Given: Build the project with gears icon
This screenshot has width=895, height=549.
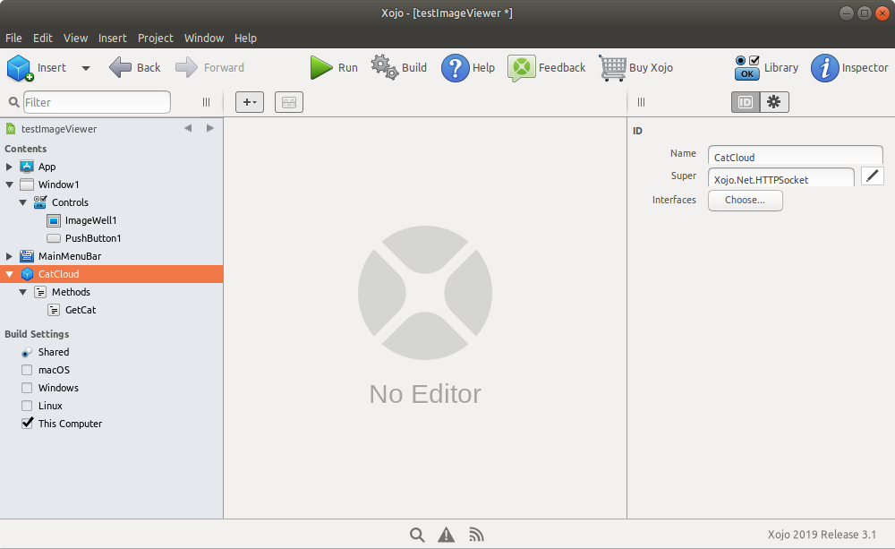Looking at the screenshot, I should pos(385,67).
